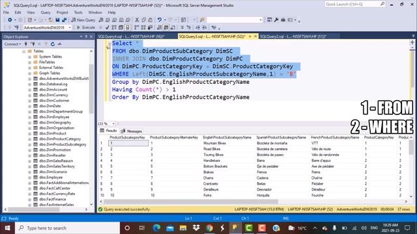Click the Connect Object Explorer plug icon

pyautogui.click(x=26, y=44)
